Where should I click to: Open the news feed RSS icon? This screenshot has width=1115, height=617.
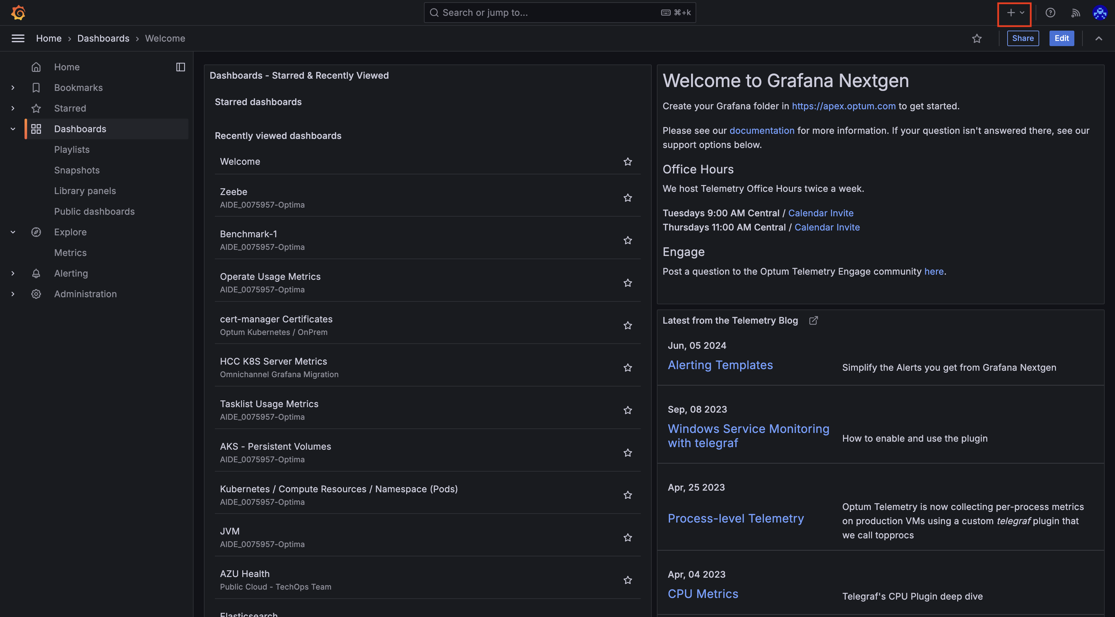(1076, 13)
